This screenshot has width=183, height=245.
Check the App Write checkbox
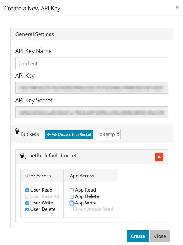72,203
